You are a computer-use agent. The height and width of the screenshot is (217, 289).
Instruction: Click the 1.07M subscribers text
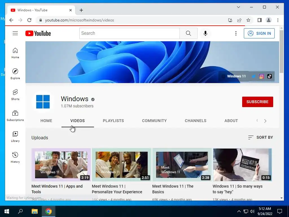77,106
